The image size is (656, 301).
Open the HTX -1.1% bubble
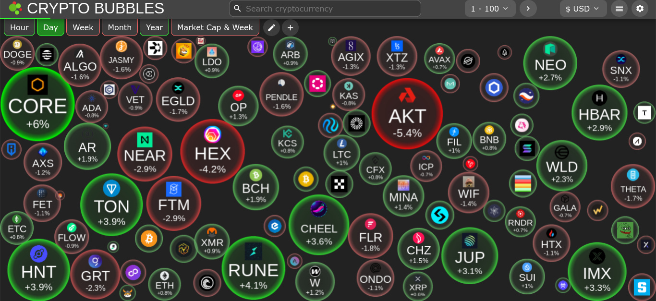click(x=551, y=243)
